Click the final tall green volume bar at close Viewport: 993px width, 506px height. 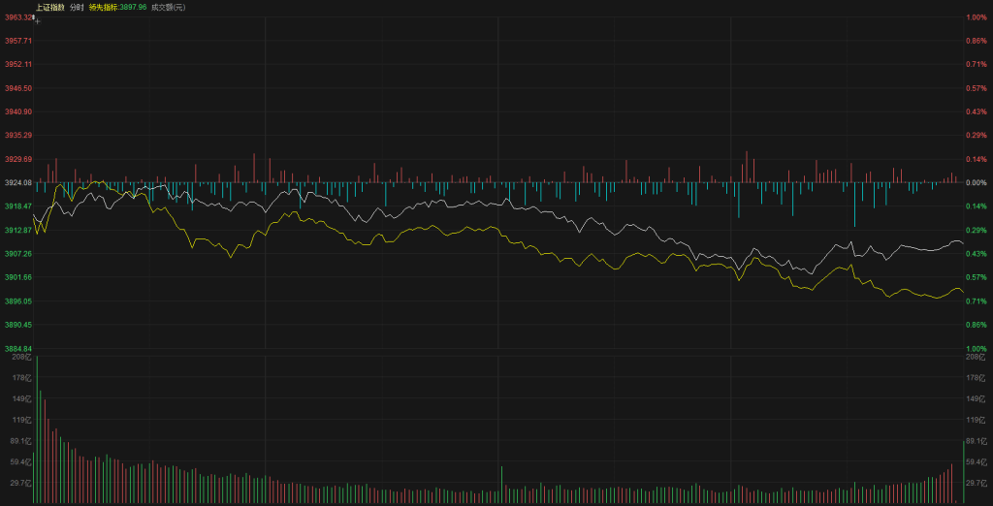(963, 472)
